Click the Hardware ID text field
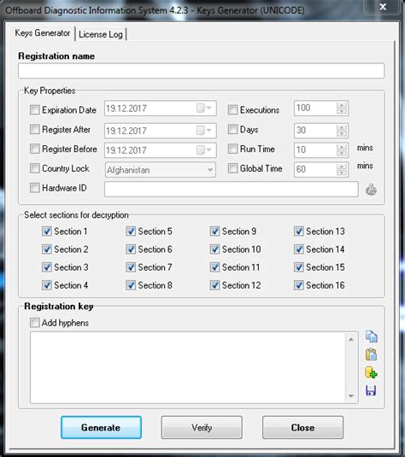Image resolution: width=405 pixels, height=457 pixels. (x=232, y=189)
